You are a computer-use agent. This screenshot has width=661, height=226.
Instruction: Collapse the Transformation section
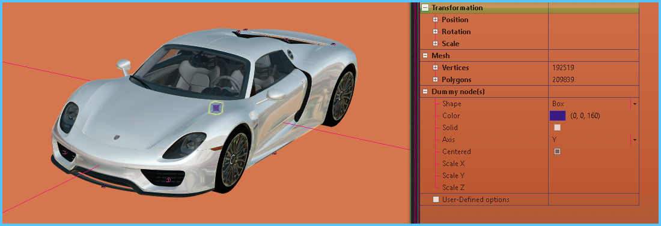[x=425, y=8]
